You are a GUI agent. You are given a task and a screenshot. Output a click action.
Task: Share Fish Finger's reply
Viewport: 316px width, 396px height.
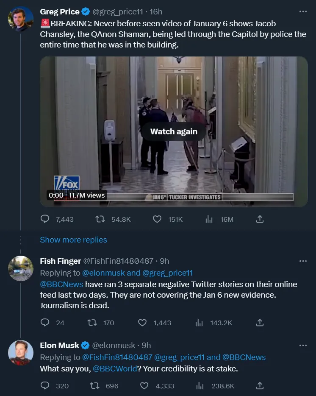click(260, 323)
